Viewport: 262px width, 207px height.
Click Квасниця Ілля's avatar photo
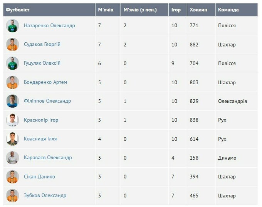pyautogui.click(x=12, y=139)
